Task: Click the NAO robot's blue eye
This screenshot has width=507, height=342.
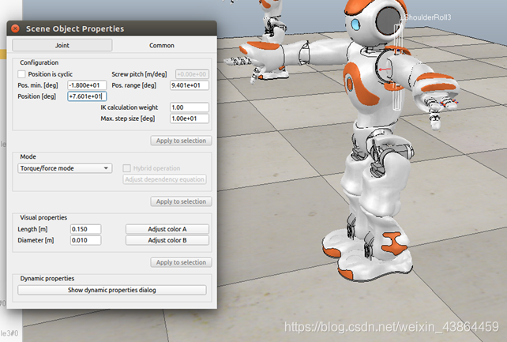Action: point(355,24)
